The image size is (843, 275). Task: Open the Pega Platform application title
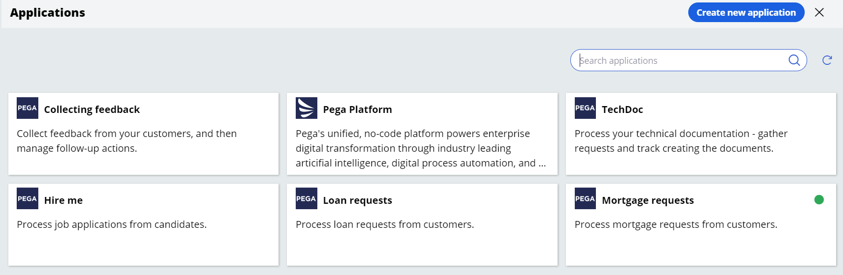(x=358, y=110)
